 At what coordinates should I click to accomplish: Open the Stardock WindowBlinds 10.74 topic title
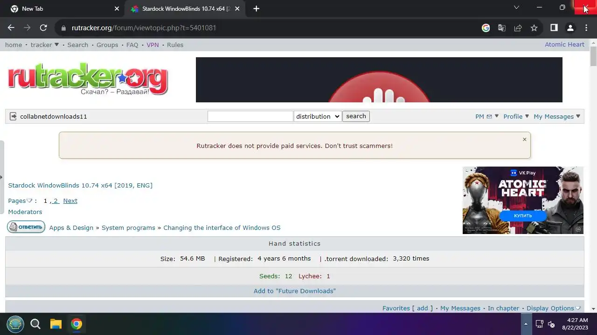[x=80, y=185]
